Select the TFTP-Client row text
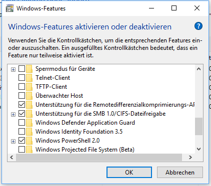The image size is (211, 186). point(51,87)
